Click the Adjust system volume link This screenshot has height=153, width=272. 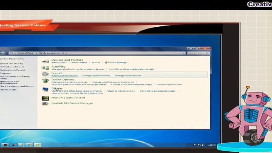point(65,76)
